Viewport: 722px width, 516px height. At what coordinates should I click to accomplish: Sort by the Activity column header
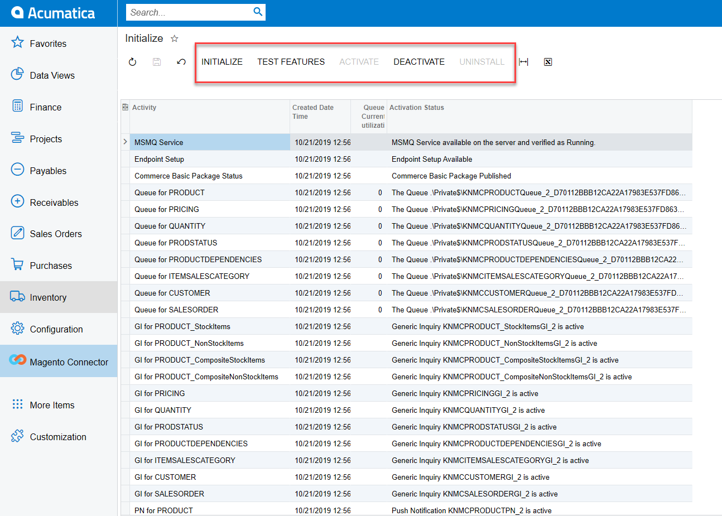click(x=210, y=117)
